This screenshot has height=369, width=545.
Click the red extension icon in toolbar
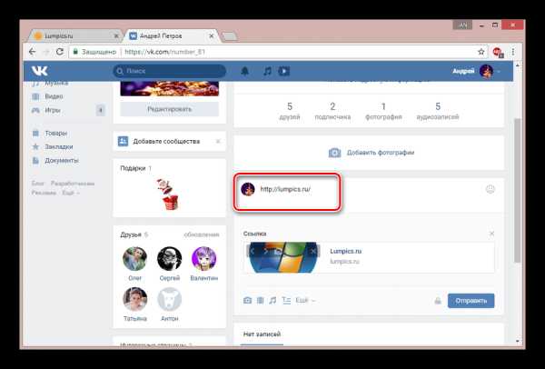[498, 52]
